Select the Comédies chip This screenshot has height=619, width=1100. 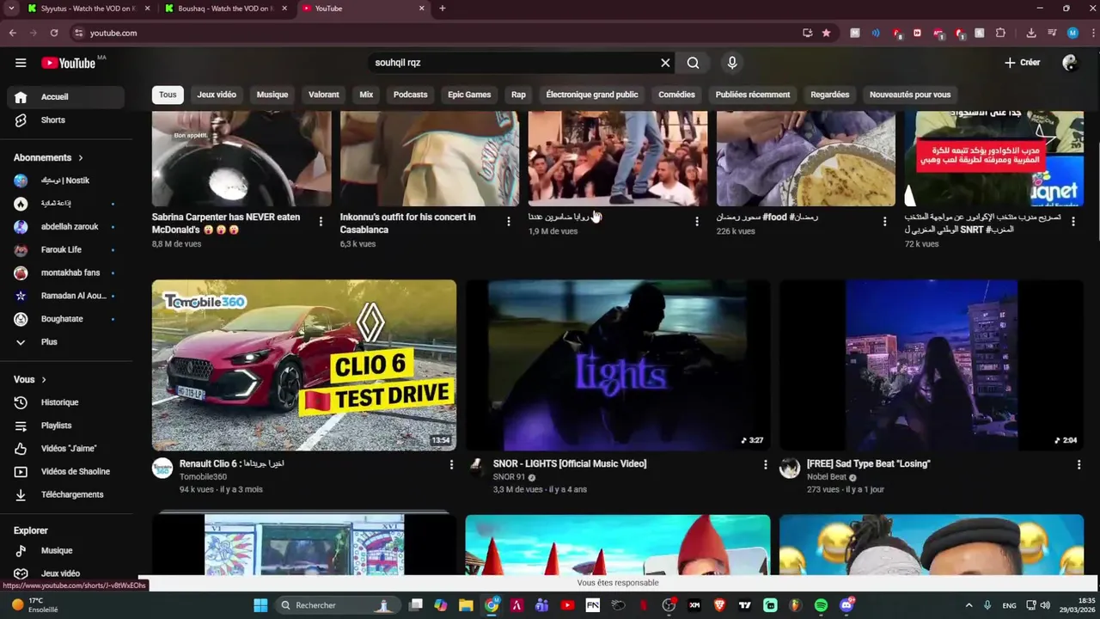(x=676, y=95)
